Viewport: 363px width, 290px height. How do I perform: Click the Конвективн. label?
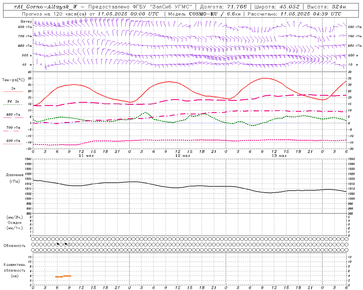(15, 265)
